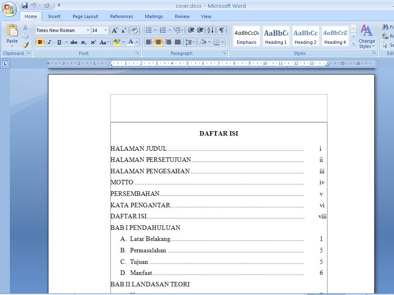
Task: Open References tab
Action: 121,16
